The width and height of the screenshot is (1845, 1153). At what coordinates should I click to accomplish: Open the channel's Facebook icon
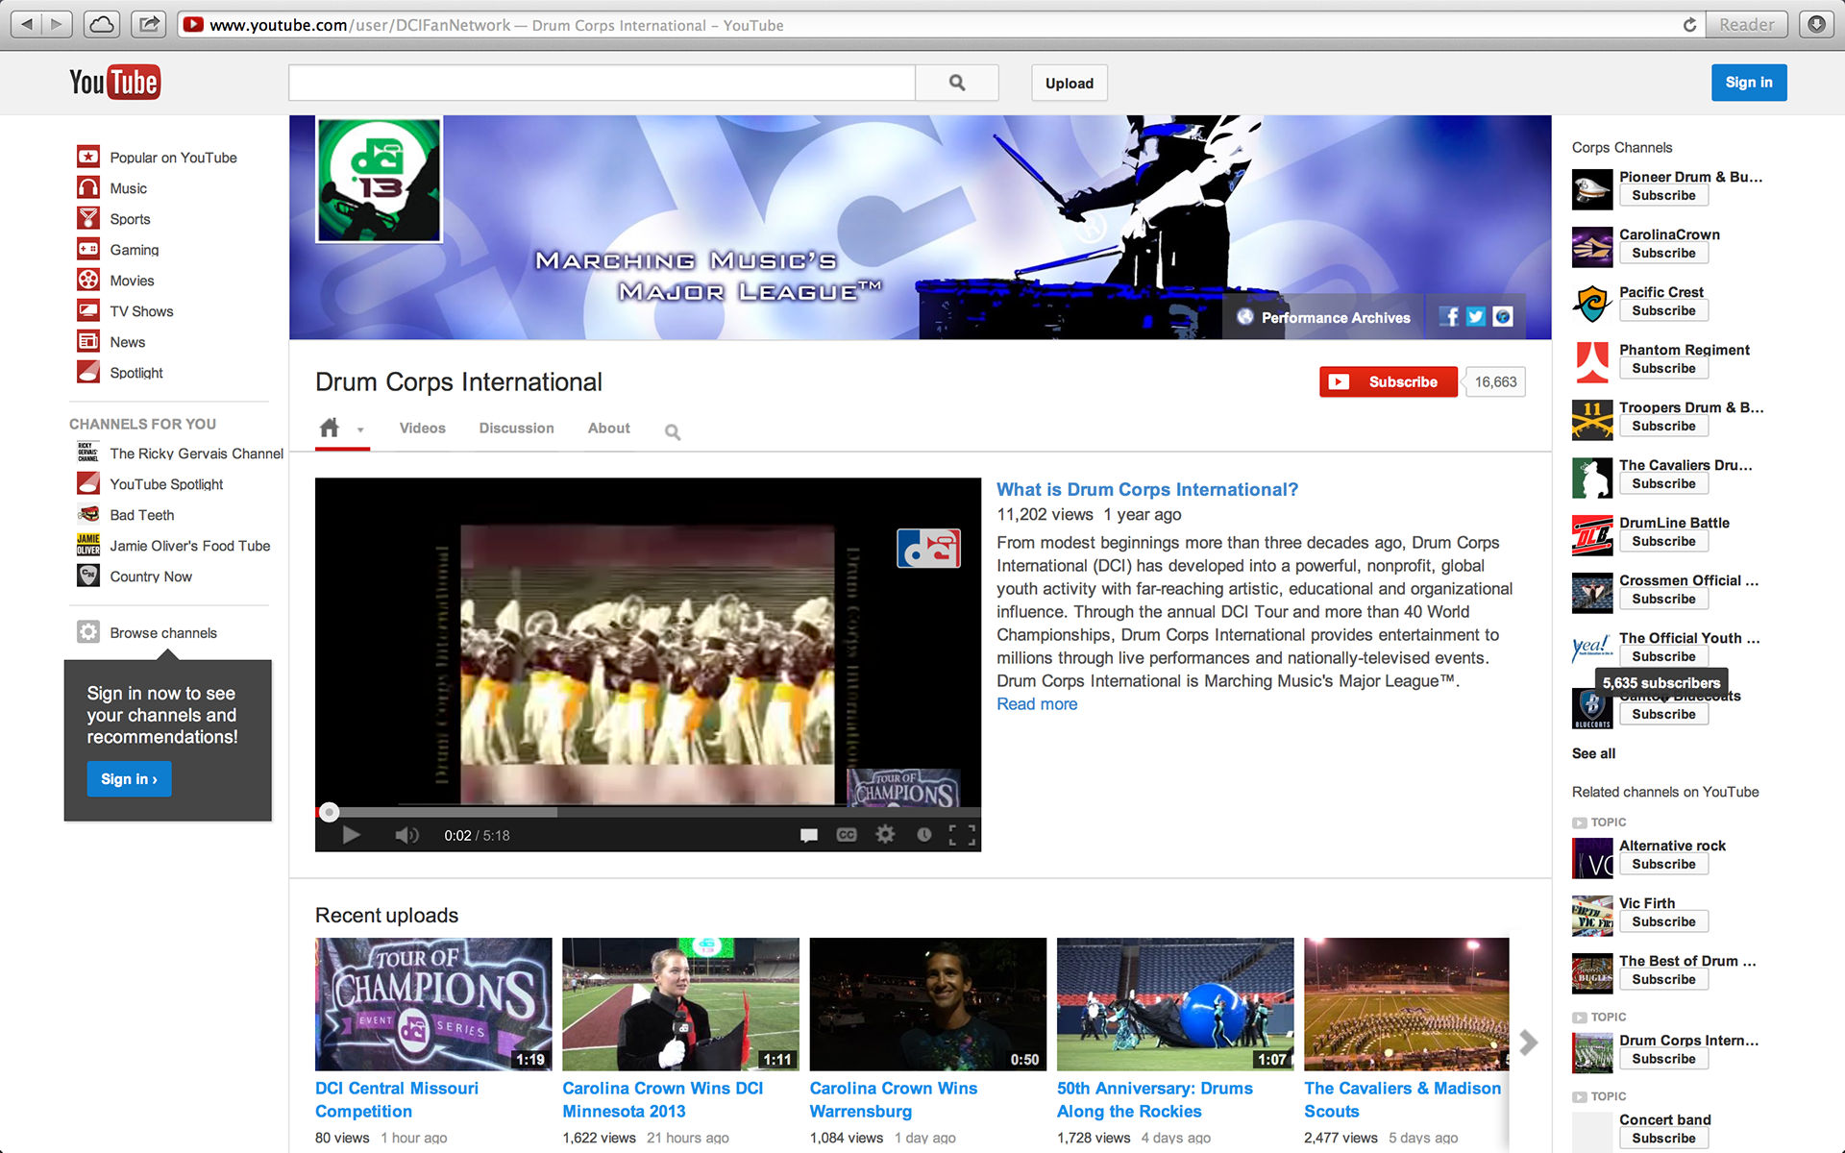pyautogui.click(x=1449, y=317)
